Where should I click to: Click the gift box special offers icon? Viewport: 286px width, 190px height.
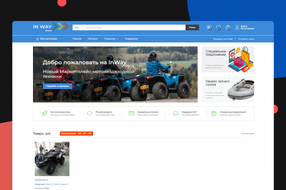click(214, 113)
